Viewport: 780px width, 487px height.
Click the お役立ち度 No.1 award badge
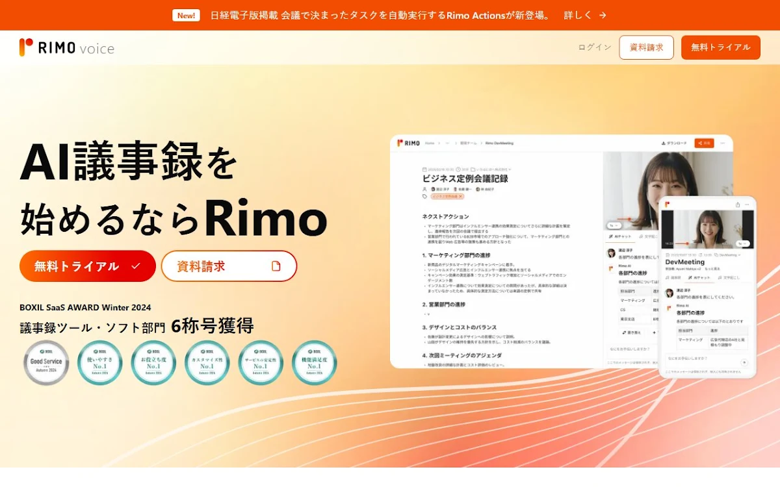[x=154, y=363]
